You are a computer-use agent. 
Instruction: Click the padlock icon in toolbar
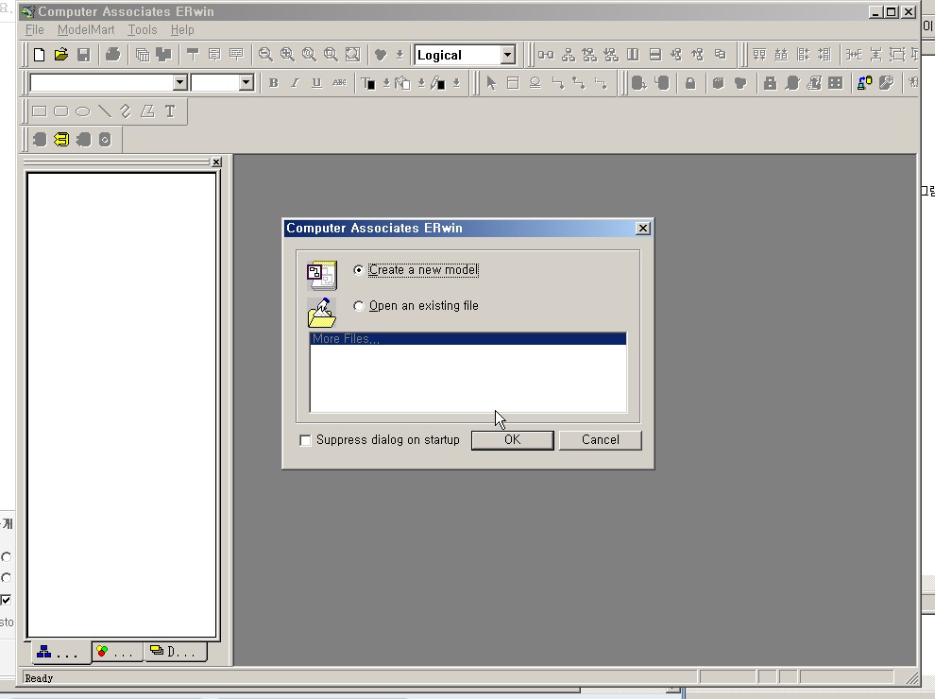click(x=690, y=83)
